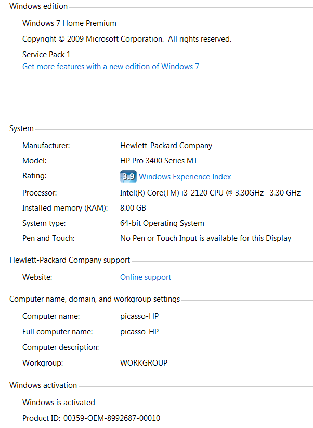Click the Windows 7 Home Premium edition text
Image resolution: width=313 pixels, height=428 pixels.
point(69,23)
